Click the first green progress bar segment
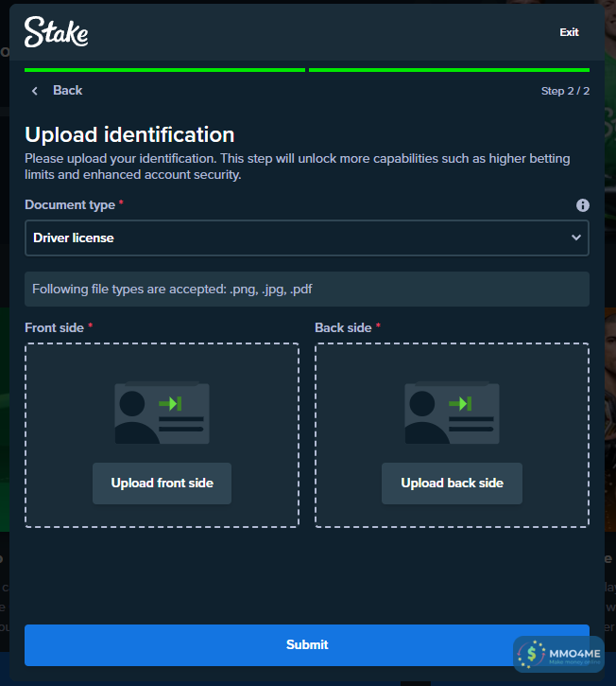 click(164, 70)
